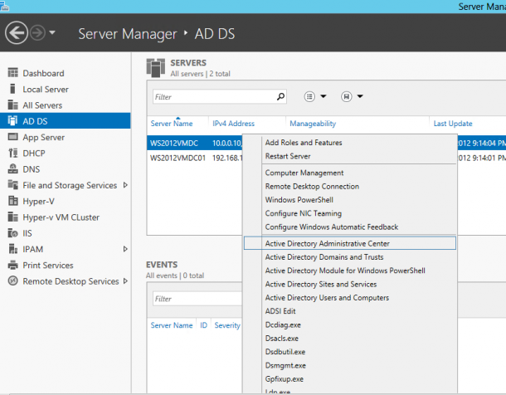
Task: Sort Events by ID column
Action: [203, 325]
